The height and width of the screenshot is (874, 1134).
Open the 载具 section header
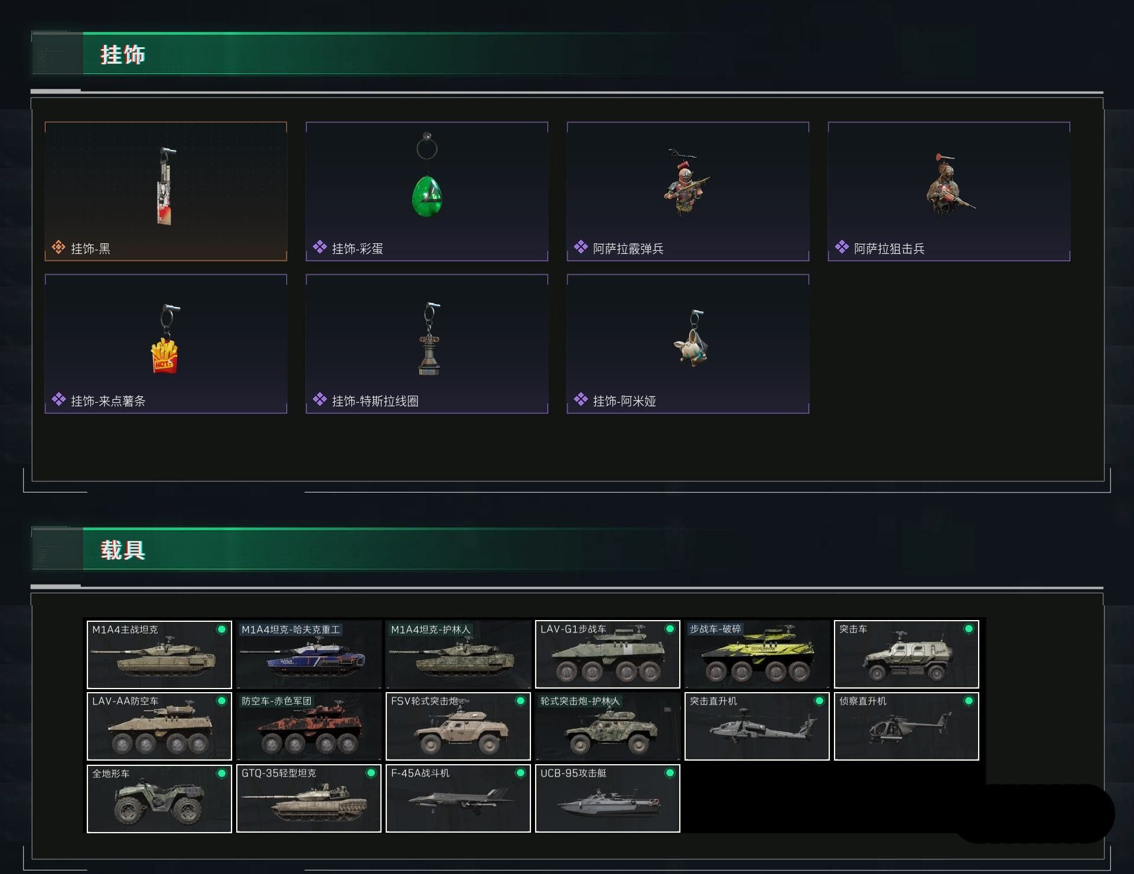click(123, 550)
